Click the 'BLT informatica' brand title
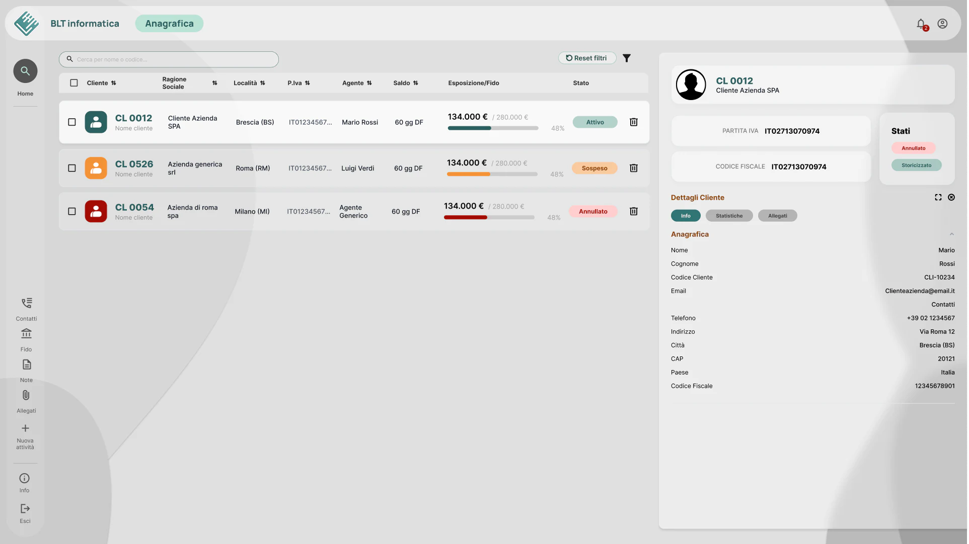 click(x=85, y=24)
